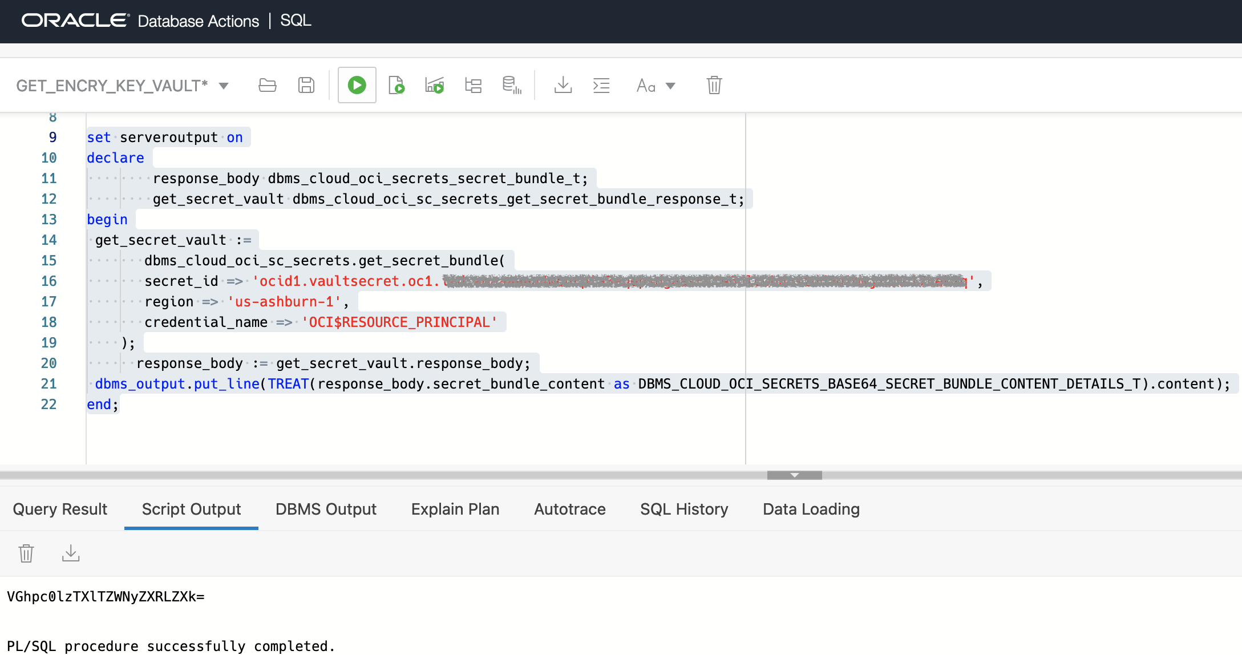
Task: Click the Explain Plan toolbar icon
Action: 473,86
